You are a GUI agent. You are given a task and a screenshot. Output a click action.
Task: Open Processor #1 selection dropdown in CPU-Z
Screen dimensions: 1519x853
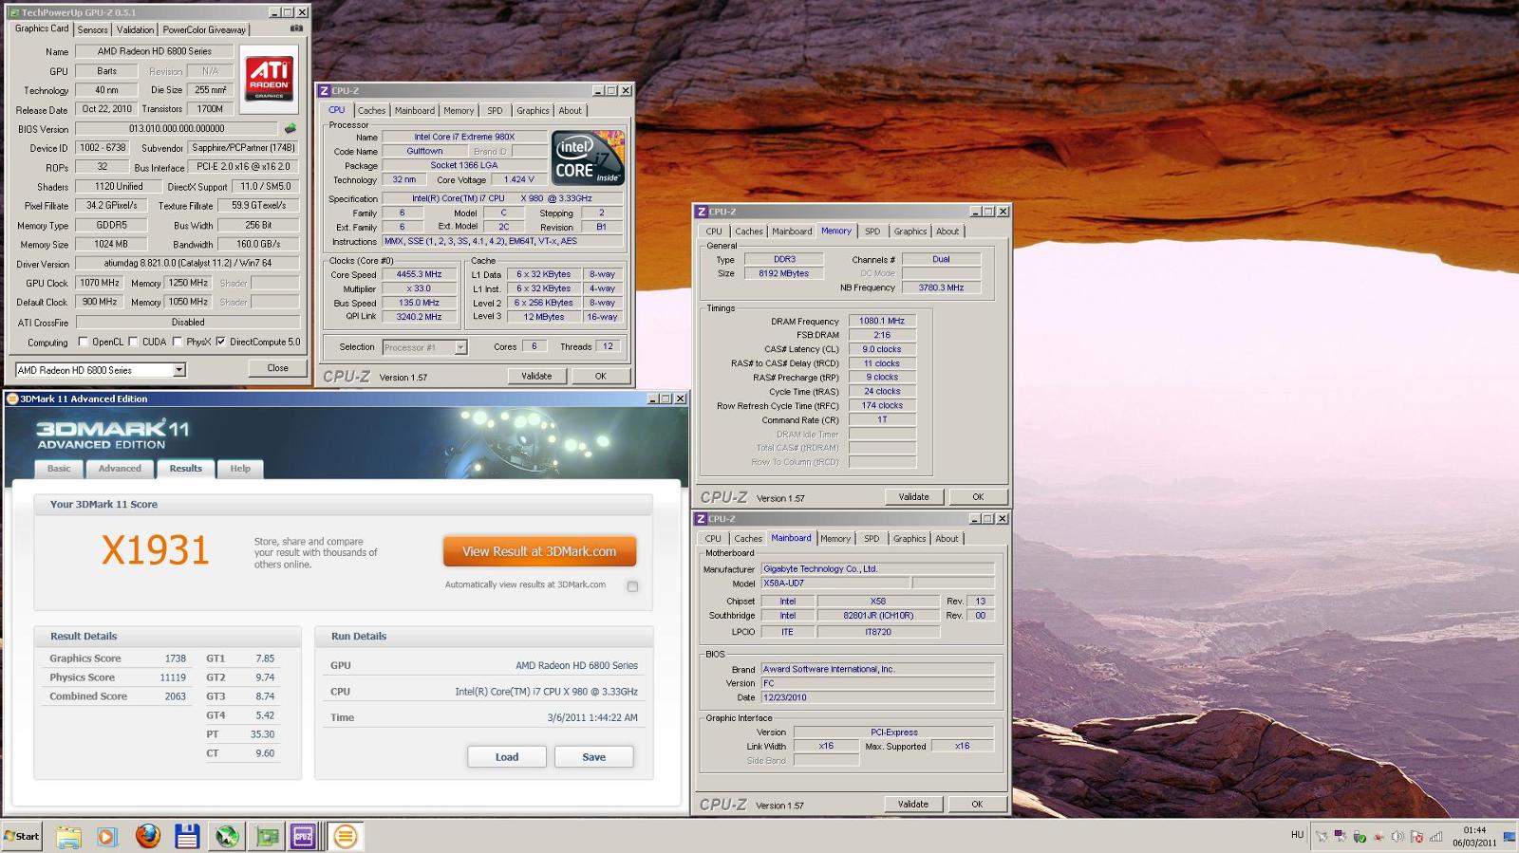click(x=460, y=347)
